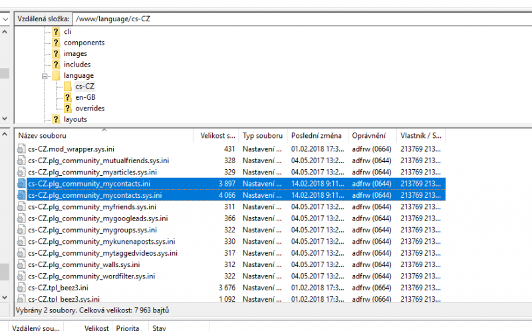Click down arrow of file list scrollbar
The height and width of the screenshot is (331, 532).
pyautogui.click(x=5, y=297)
